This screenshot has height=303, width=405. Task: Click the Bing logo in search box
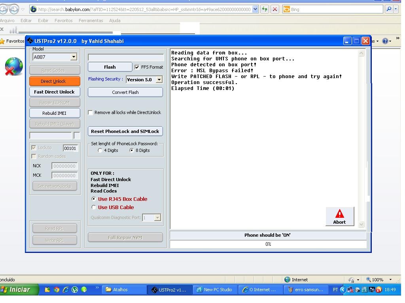pos(287,9)
